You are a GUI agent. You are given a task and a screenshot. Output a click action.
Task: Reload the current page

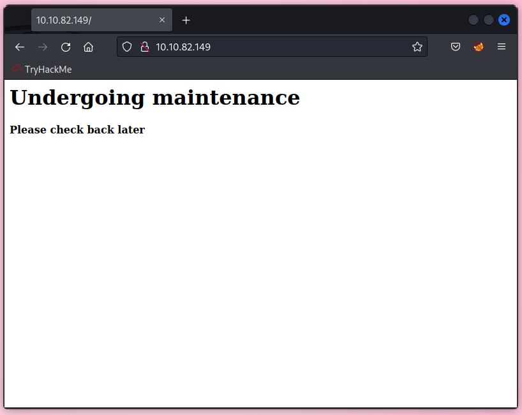(66, 47)
